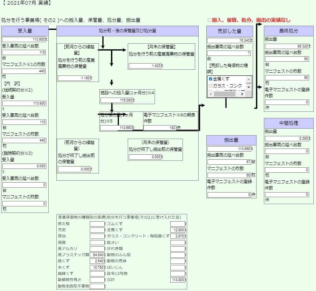This screenshot has height=291, width=316.
Task: Click the 中間処理 搬出車両の延べ台数 field showing 0
Action: (x=287, y=151)
